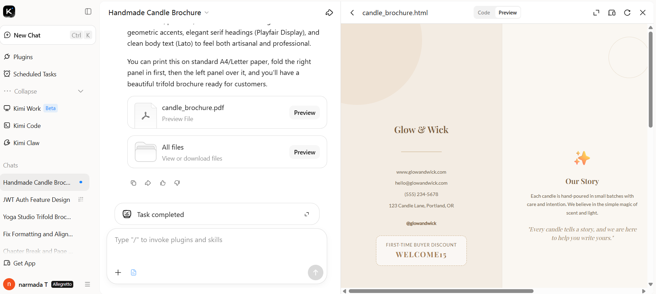
Task: Go back with the arrow beside candle_brochure.html
Action: (352, 13)
